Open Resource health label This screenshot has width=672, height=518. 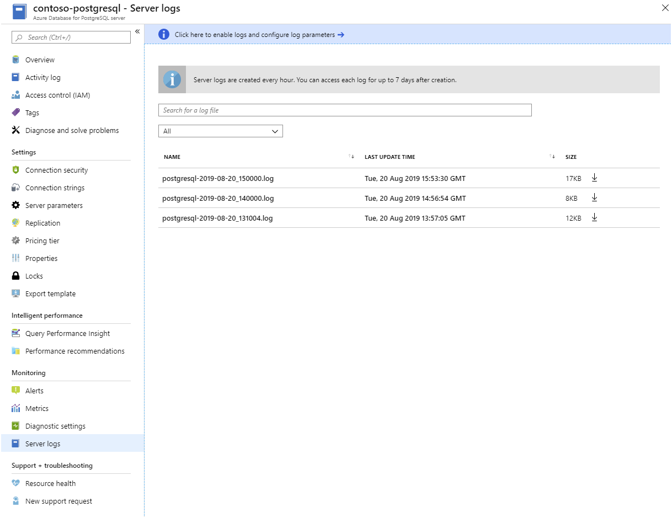point(50,483)
